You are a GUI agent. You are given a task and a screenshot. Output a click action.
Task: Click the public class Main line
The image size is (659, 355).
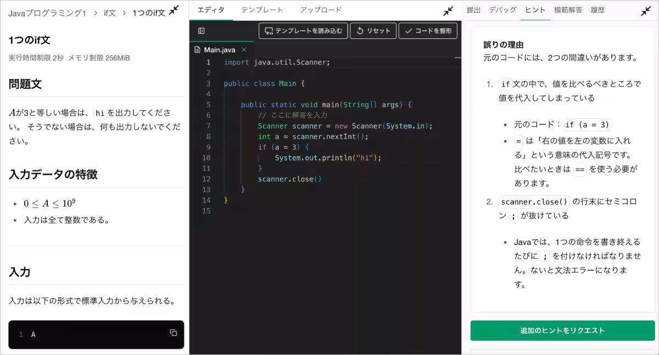[264, 83]
